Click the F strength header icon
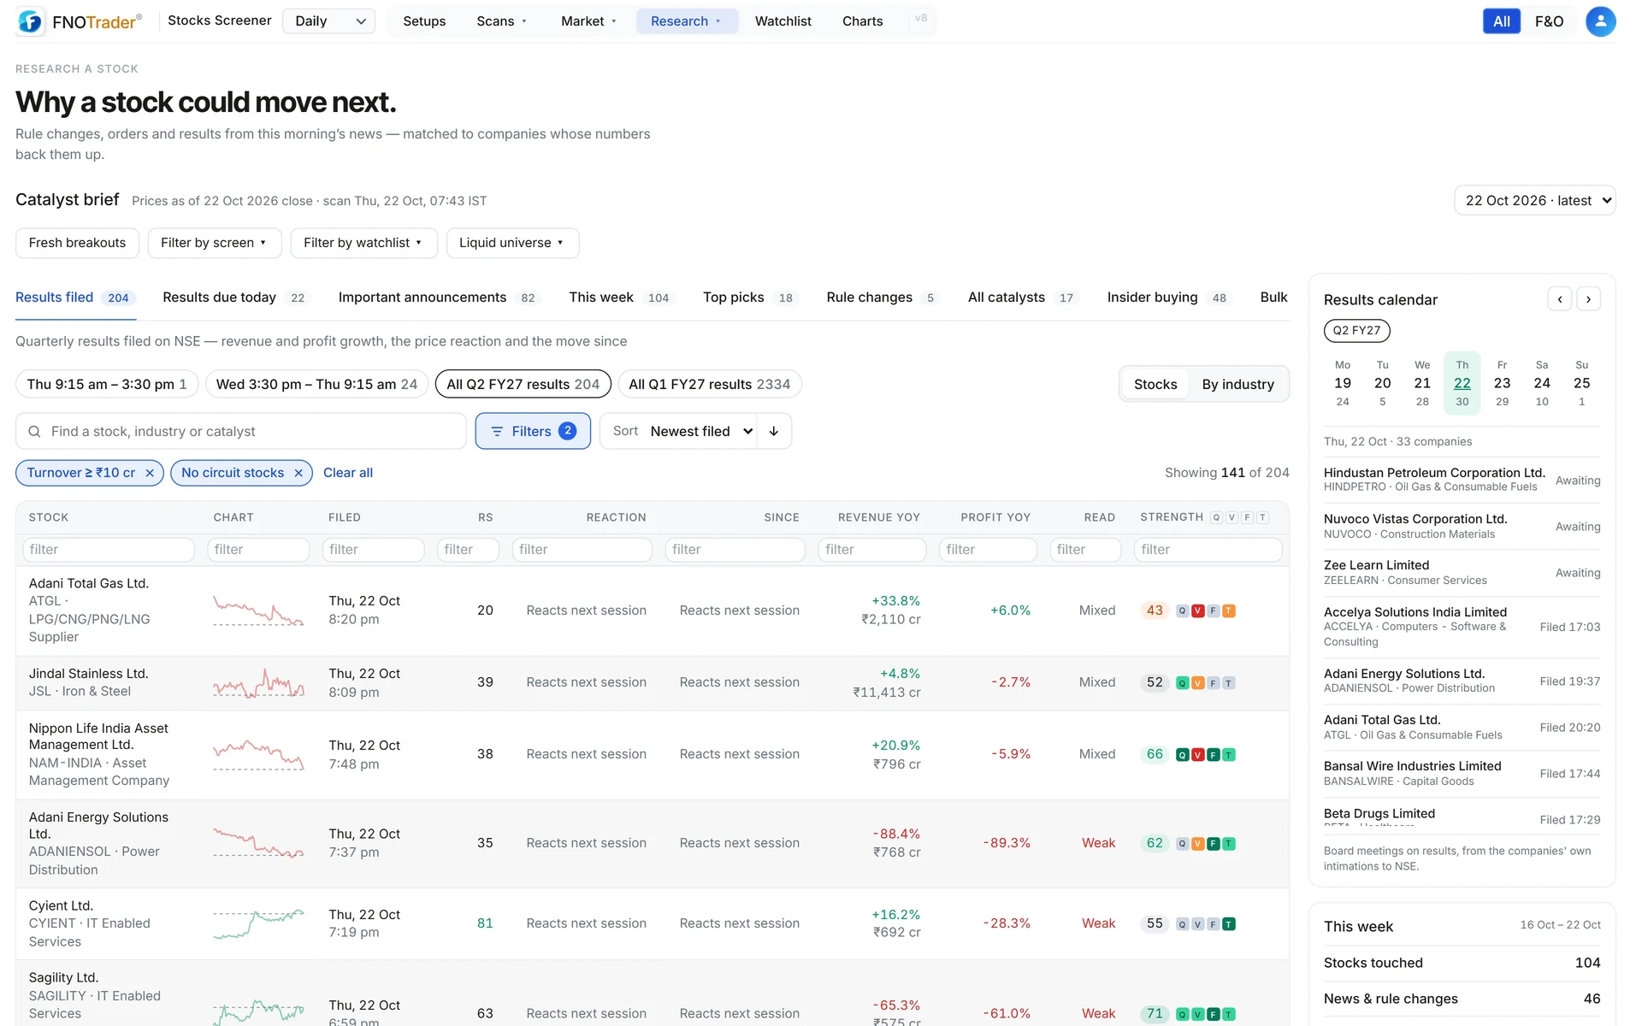 pos(1247,517)
